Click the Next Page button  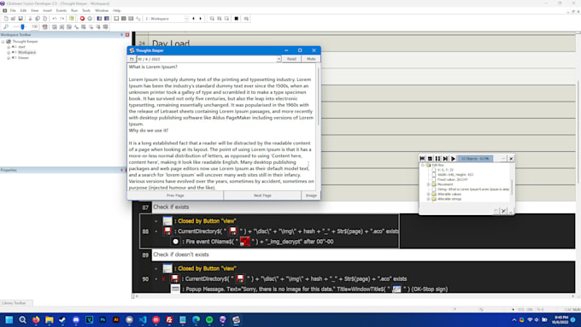262,196
